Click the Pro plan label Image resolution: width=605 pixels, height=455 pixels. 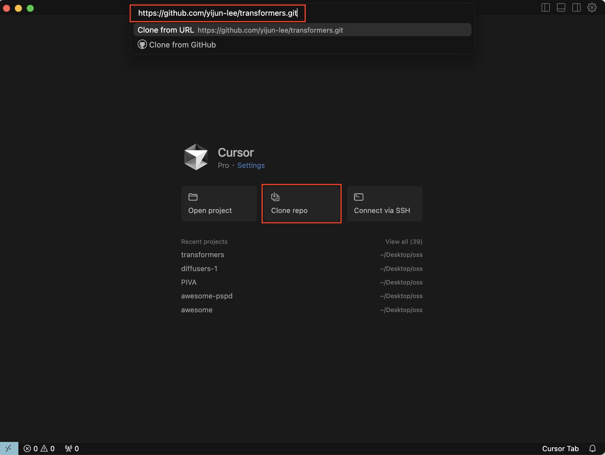(223, 165)
